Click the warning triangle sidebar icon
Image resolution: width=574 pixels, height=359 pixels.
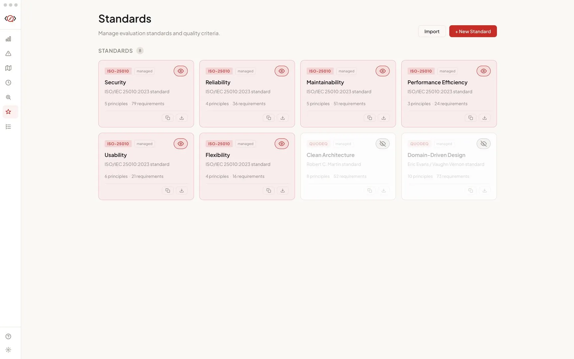(x=8, y=53)
